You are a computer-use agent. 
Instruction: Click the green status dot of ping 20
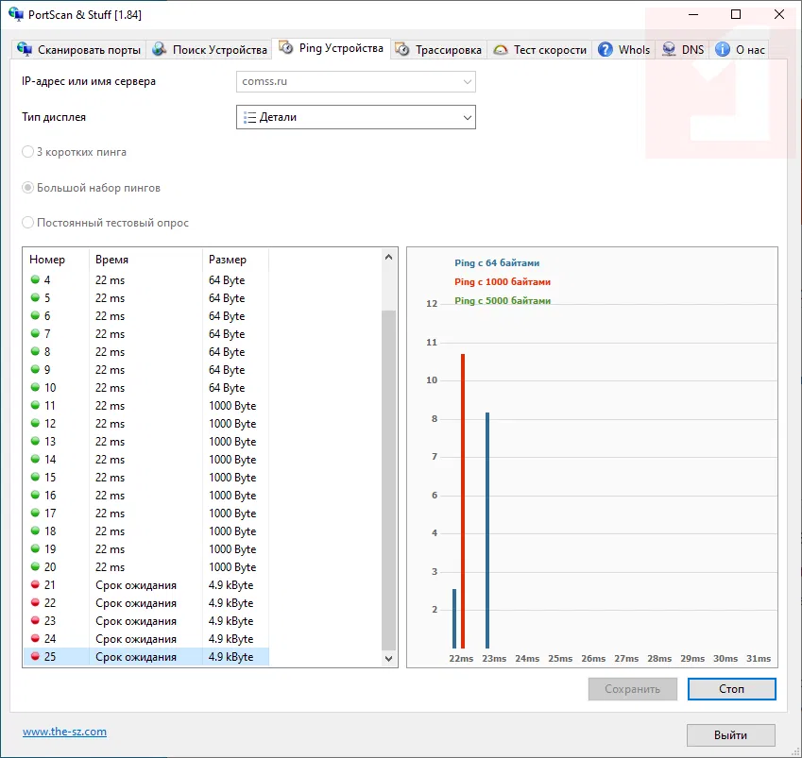pyautogui.click(x=35, y=565)
